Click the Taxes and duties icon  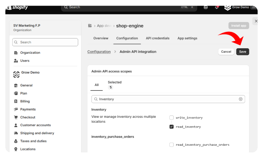16,141
